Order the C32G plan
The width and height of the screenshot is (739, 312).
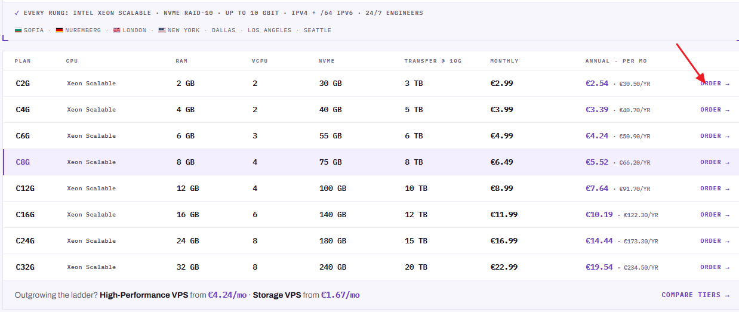click(715, 267)
